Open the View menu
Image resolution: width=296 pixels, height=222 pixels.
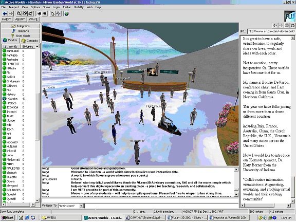pyautogui.click(x=25, y=7)
